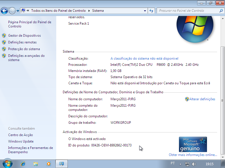Image resolution: width=225 pixels, height=168 pixels.
Task: Click the network tray icon
Action: (x=187, y=164)
